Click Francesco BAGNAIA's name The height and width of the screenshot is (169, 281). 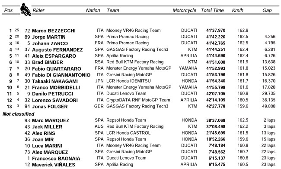[56, 159]
